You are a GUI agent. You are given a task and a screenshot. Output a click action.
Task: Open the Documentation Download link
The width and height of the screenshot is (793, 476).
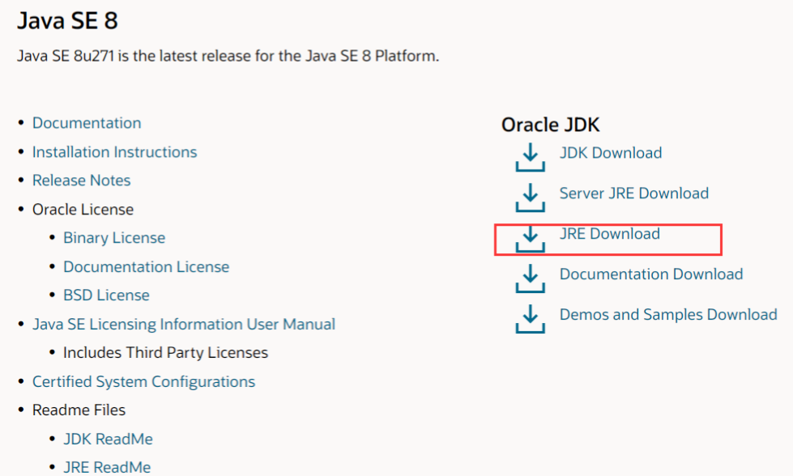pos(651,274)
